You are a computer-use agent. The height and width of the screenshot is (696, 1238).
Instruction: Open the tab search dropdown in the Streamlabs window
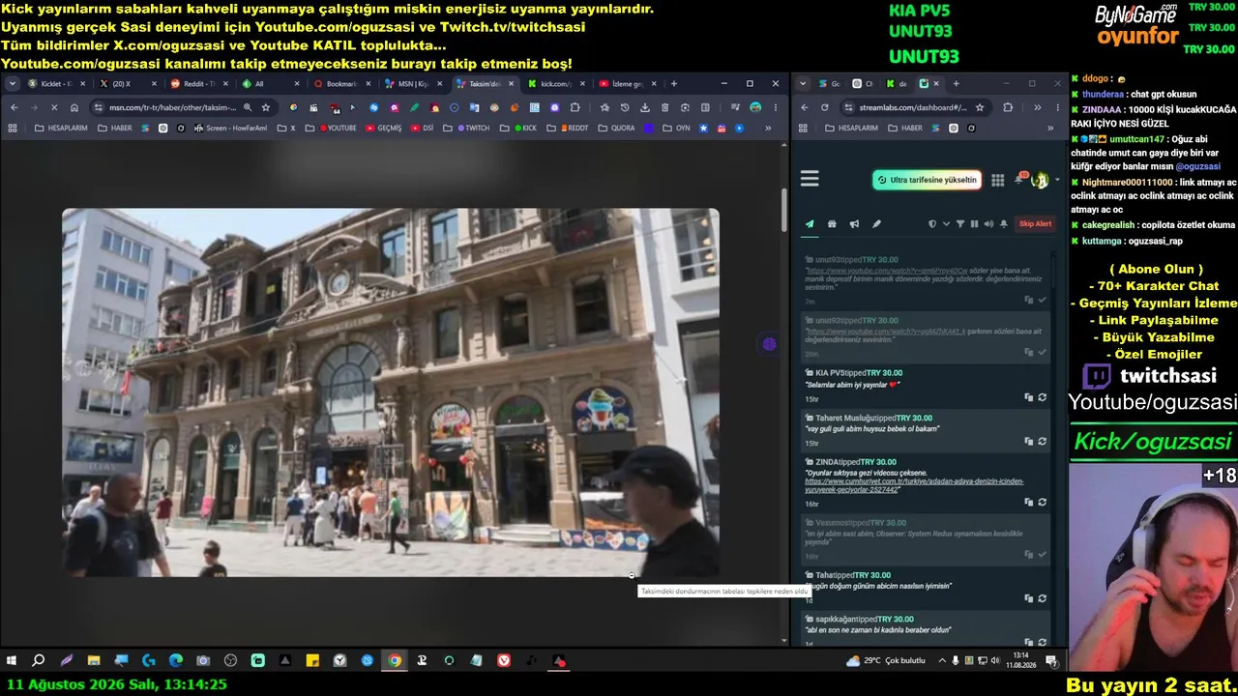(x=803, y=84)
